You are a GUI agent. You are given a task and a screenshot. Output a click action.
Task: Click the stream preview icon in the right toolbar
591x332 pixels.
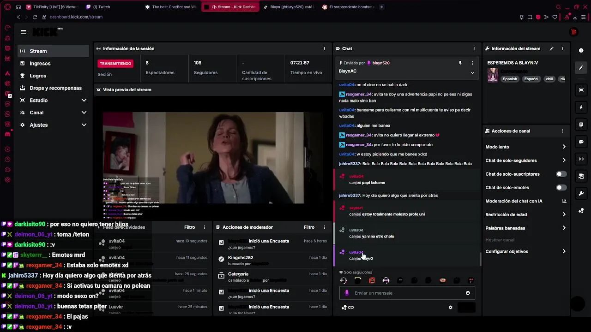(581, 90)
